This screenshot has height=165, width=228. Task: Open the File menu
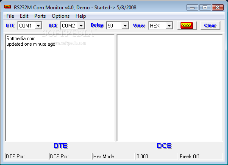[10, 16]
